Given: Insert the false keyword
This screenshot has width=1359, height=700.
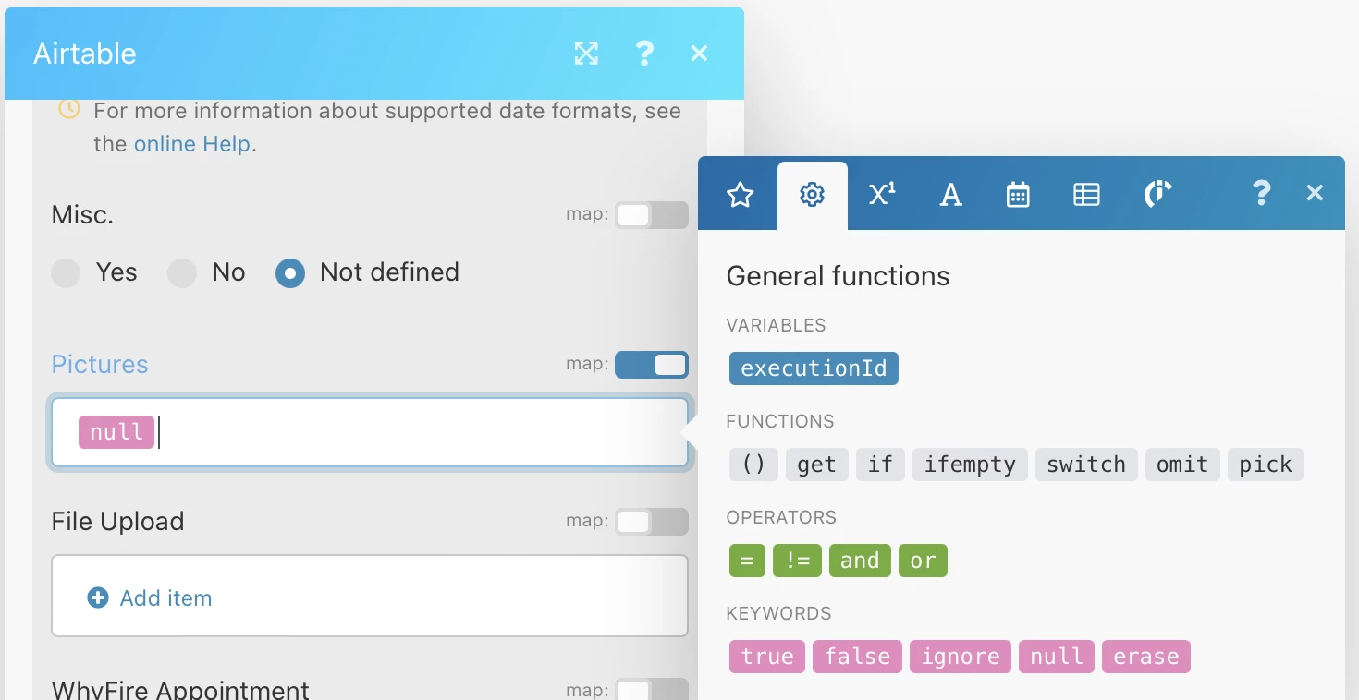Looking at the screenshot, I should 857,657.
